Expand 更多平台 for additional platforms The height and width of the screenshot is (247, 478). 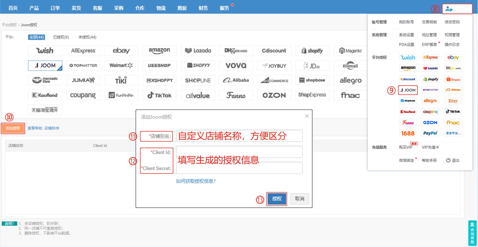click(453, 133)
